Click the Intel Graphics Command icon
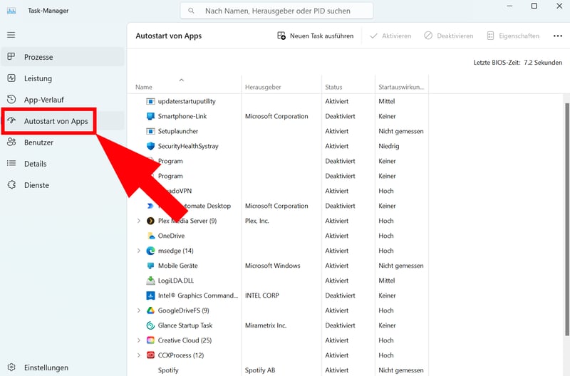This screenshot has width=570, height=376. pyautogui.click(x=150, y=296)
